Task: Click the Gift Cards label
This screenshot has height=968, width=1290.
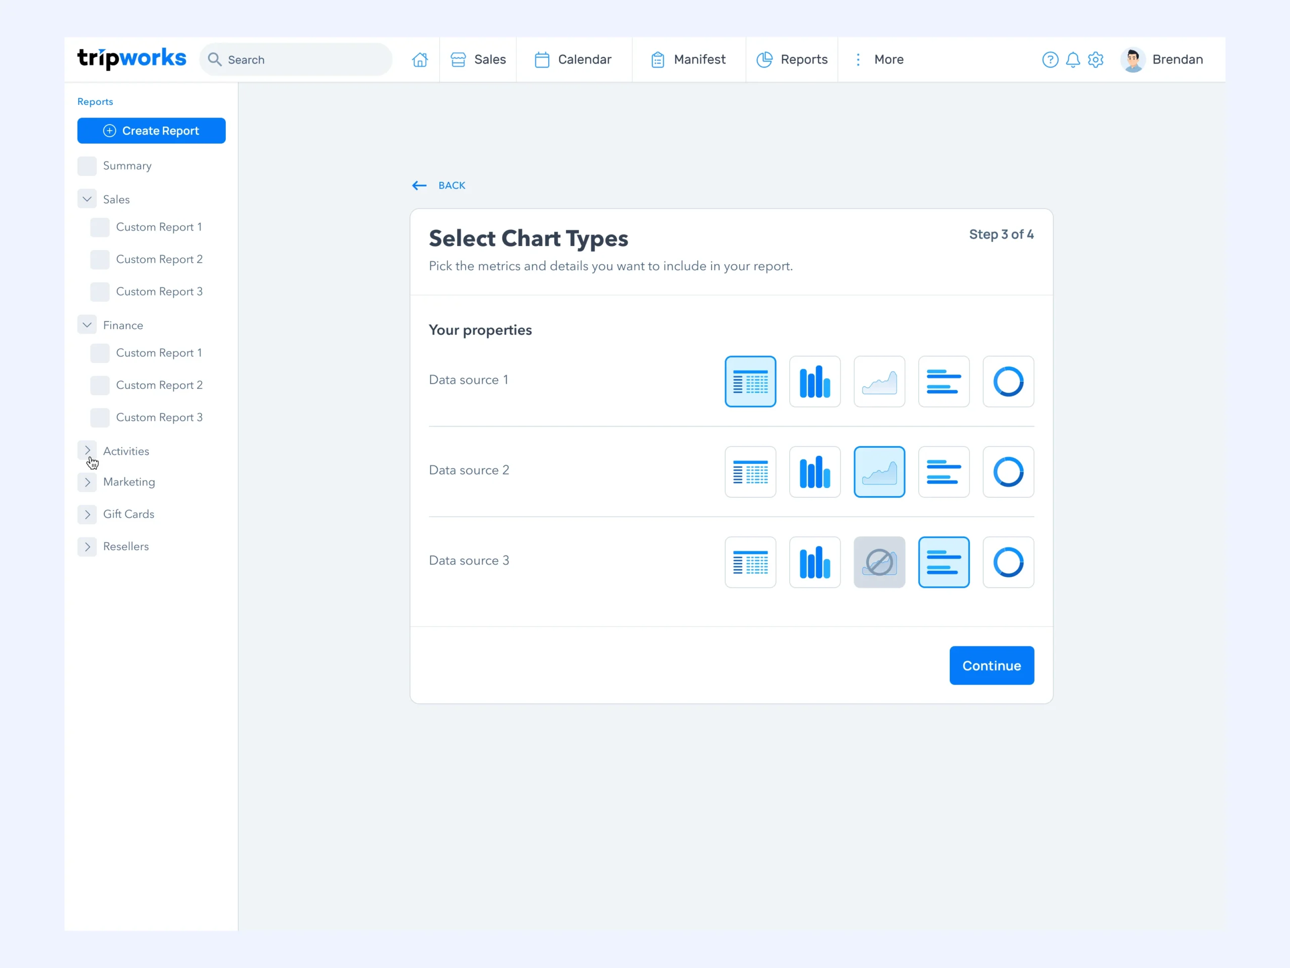Action: 129,514
